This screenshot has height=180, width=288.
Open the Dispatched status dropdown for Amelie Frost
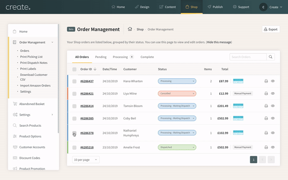click(177, 147)
